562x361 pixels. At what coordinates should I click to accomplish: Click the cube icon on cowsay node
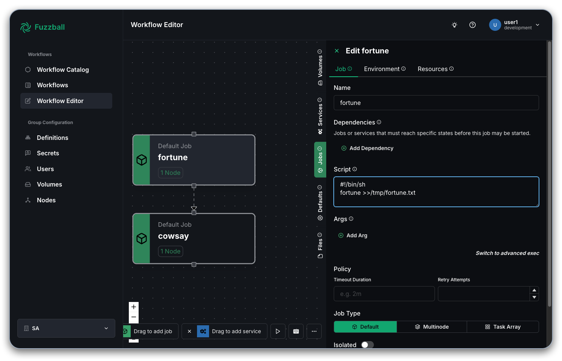pos(142,238)
